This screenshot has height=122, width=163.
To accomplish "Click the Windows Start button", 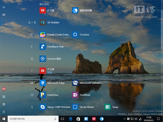I will point(4,119).
